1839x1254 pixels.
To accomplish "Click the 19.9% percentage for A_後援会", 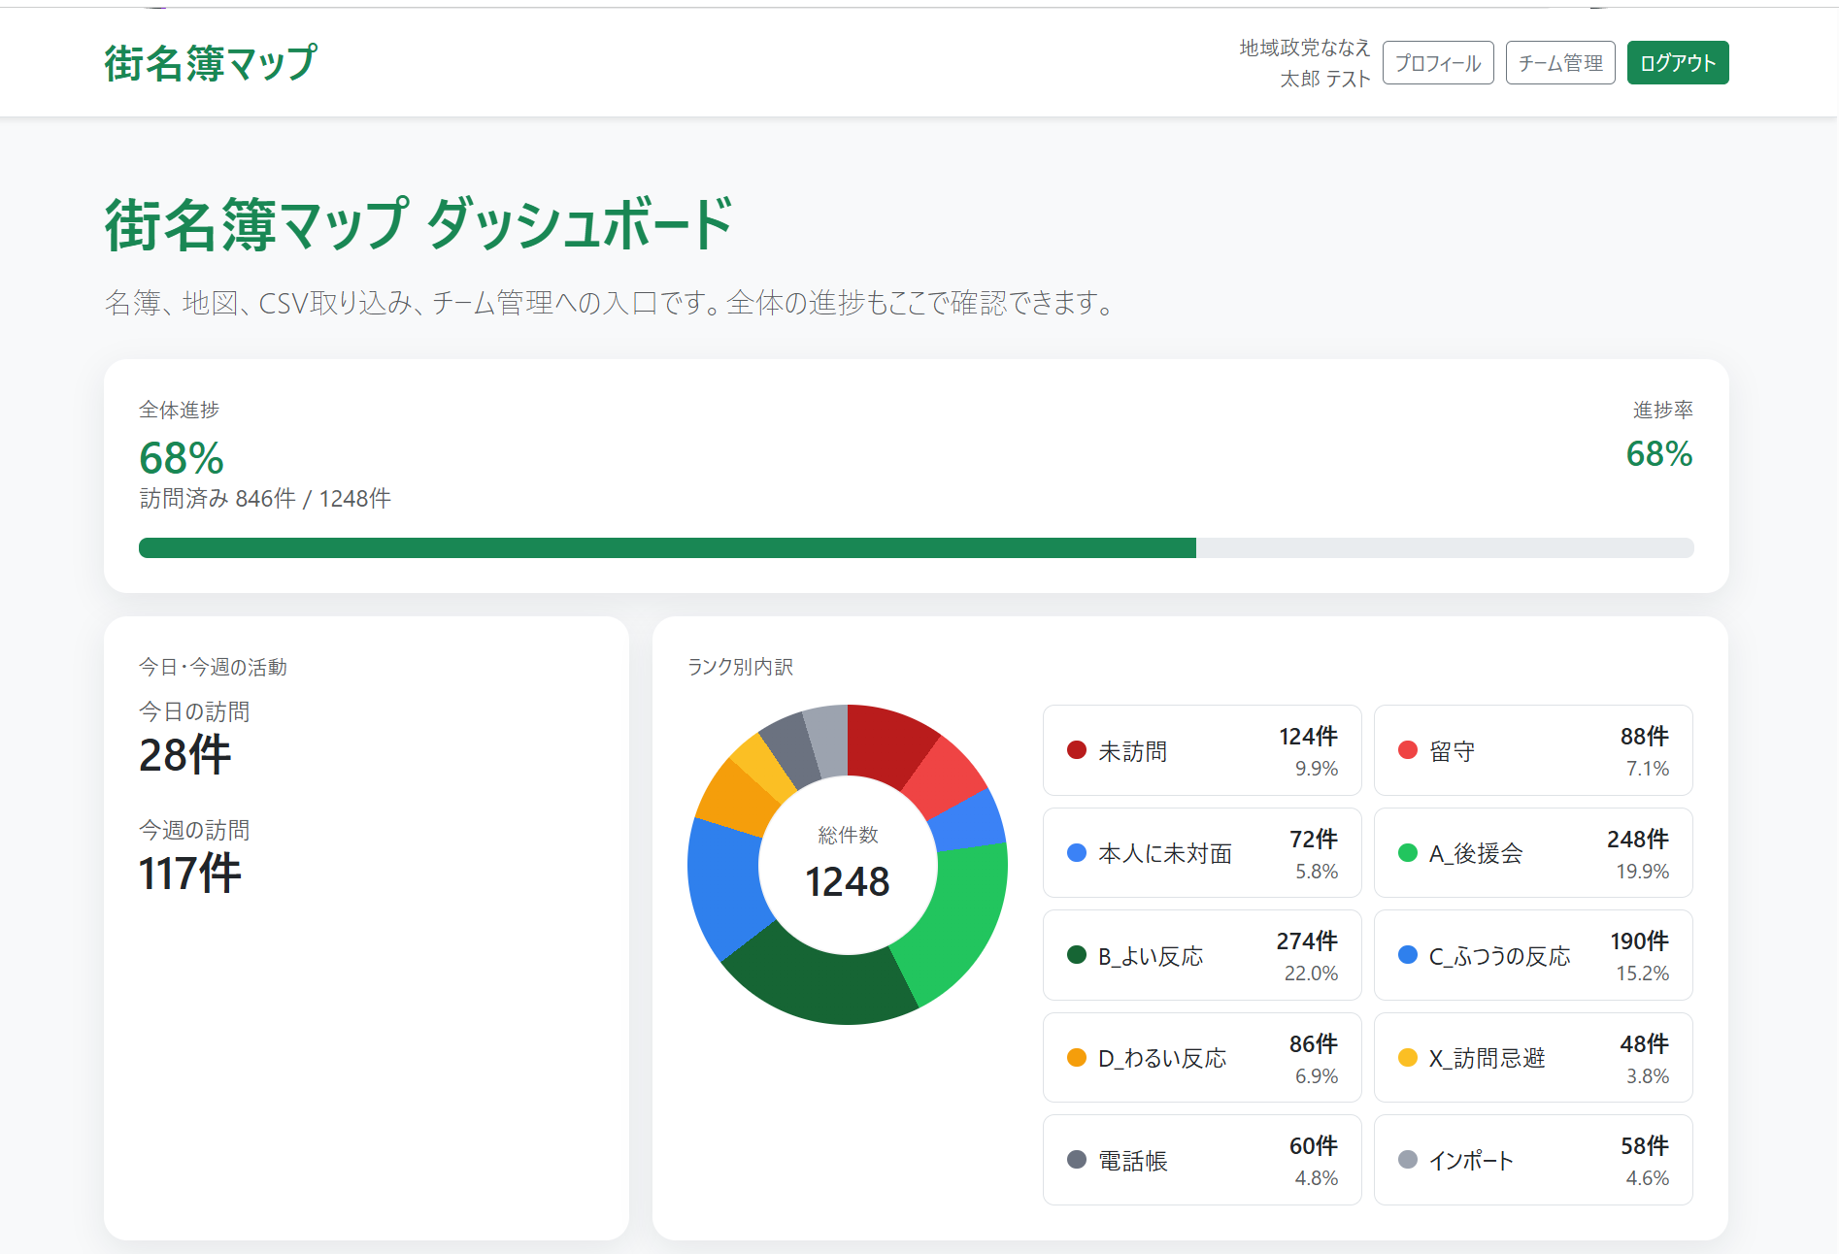I will [x=1642, y=872].
